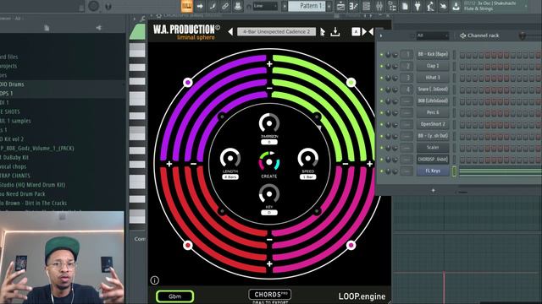Viewport: 542px width, 304px height.
Task: Select the Snare channel button
Action: pyautogui.click(x=433, y=90)
